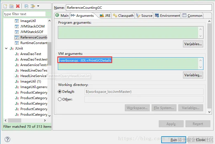Click the tree horizontal scroll left arrow
The image size is (215, 144).
[x=6, y=120]
